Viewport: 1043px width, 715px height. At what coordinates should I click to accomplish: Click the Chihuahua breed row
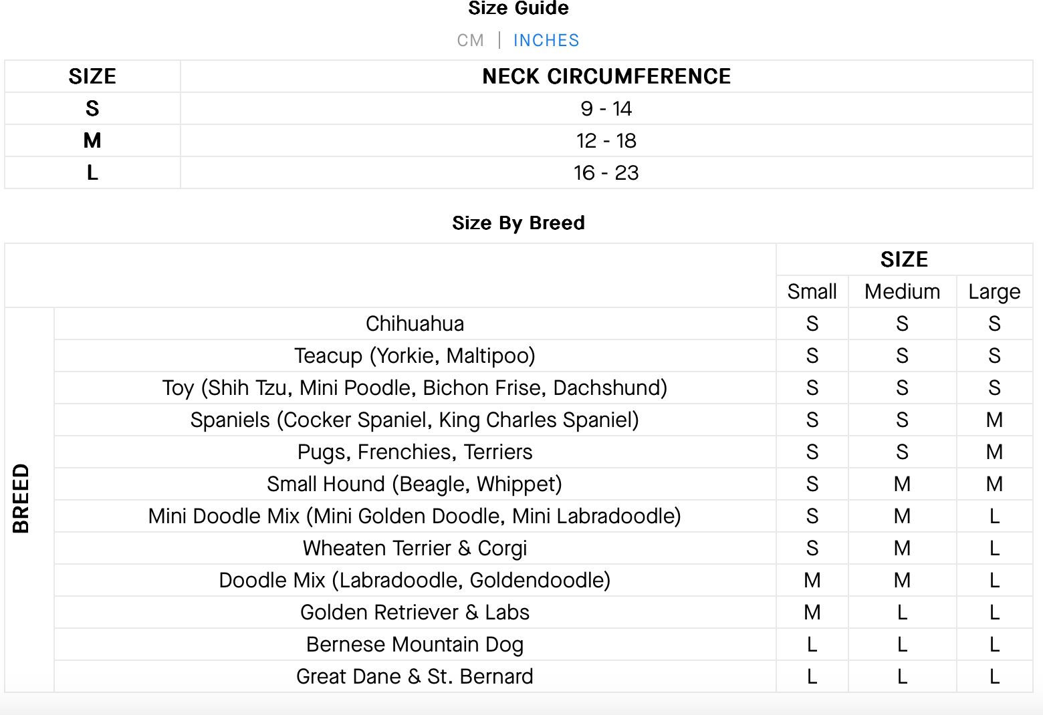coord(415,324)
